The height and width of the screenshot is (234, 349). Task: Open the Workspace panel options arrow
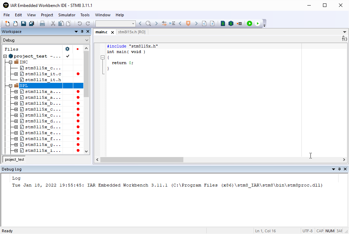click(x=76, y=32)
